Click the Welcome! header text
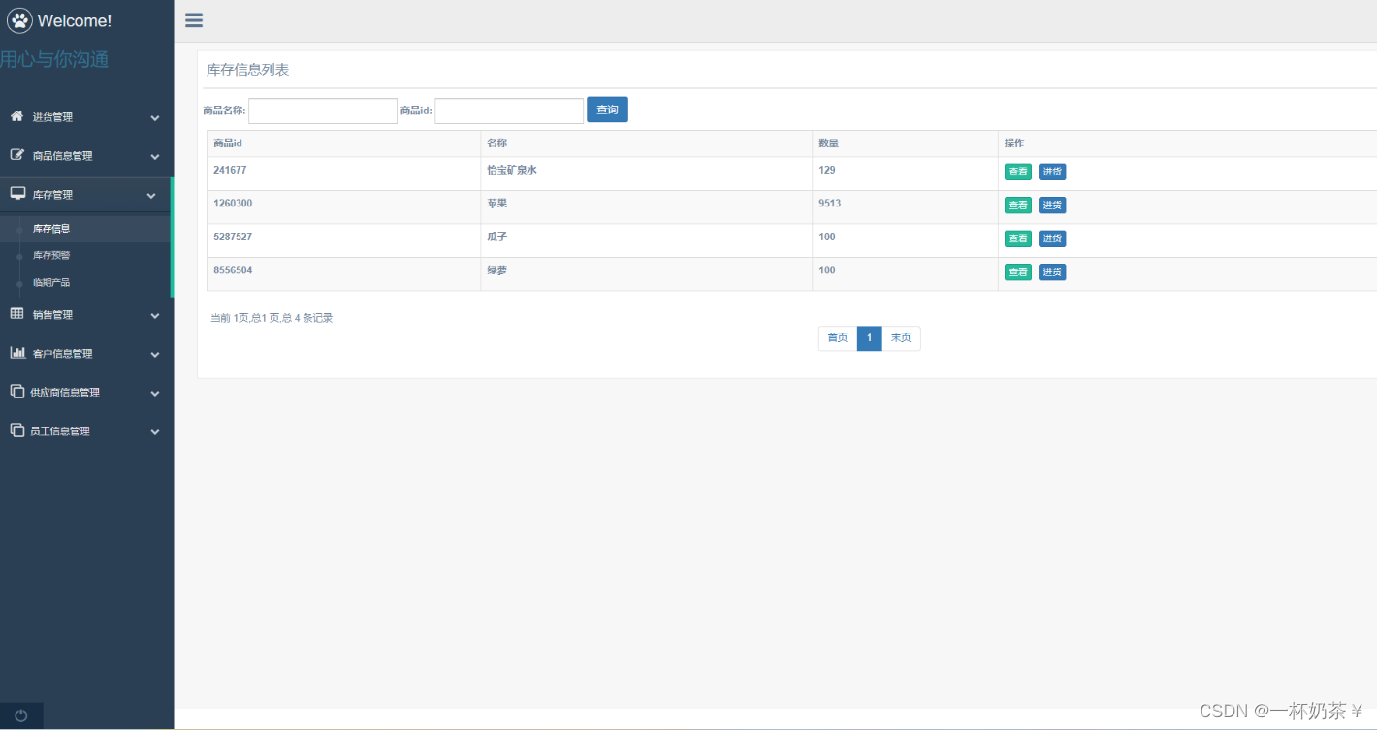 pos(75,20)
